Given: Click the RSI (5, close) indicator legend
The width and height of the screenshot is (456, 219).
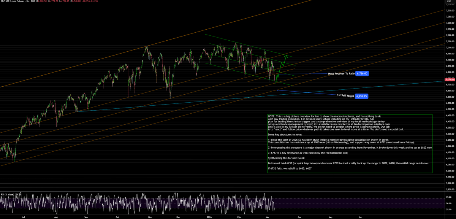Looking at the screenshot, I should point(11,194).
